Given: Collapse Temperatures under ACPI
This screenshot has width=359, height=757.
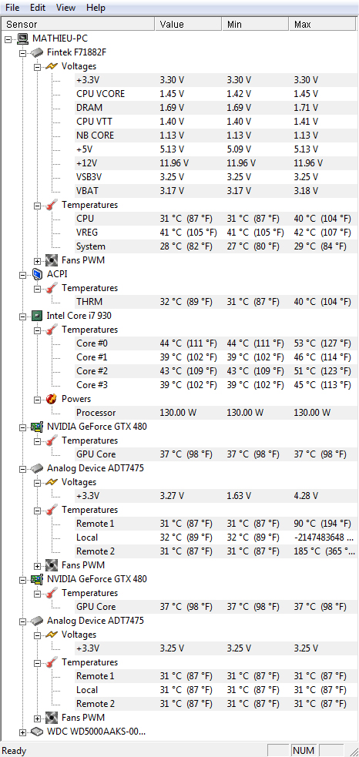Looking at the screenshot, I should click(x=37, y=288).
